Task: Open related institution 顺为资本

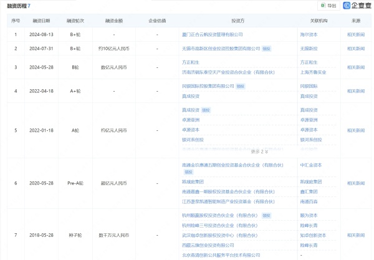Action: click(309, 215)
